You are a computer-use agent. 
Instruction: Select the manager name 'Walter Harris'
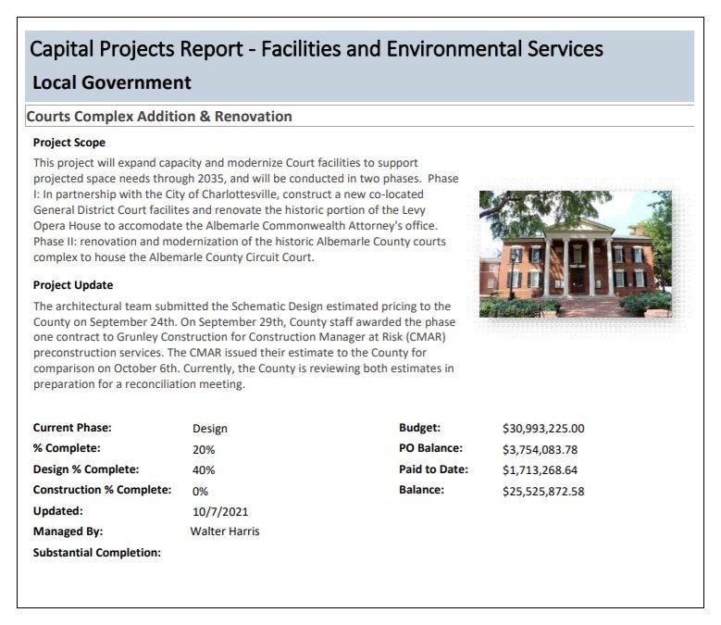click(225, 531)
